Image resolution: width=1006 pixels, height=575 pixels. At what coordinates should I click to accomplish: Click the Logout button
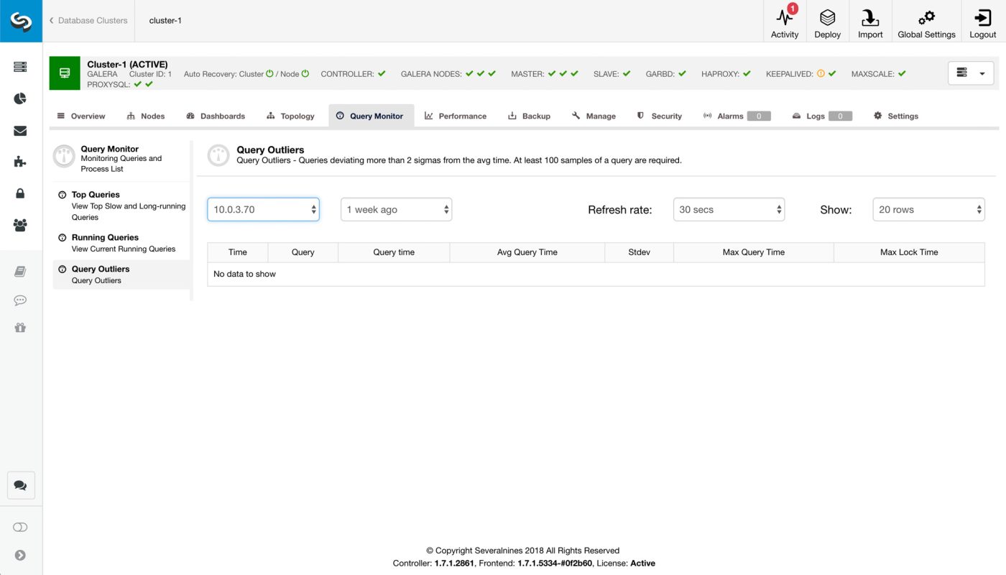[982, 20]
